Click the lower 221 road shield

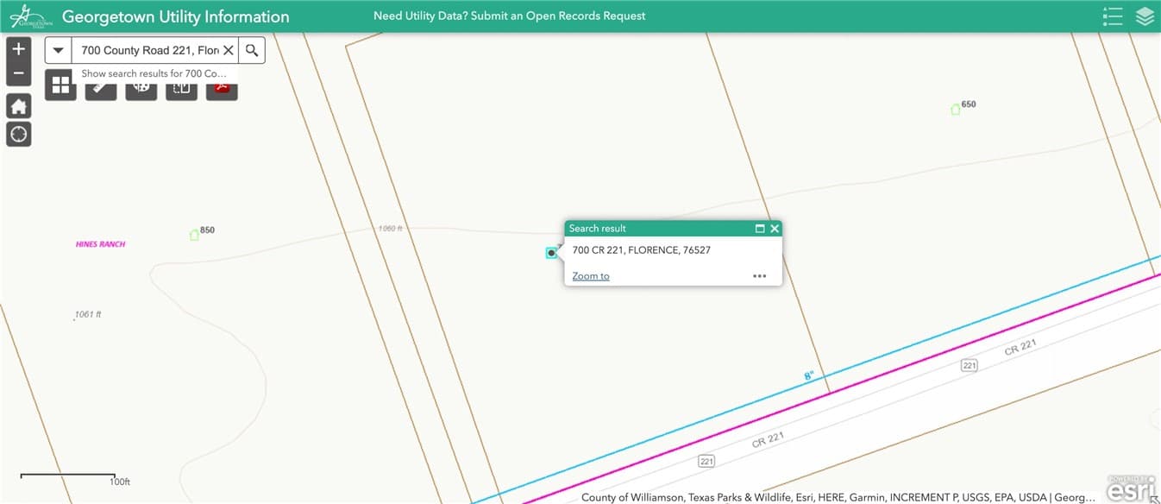click(x=706, y=462)
